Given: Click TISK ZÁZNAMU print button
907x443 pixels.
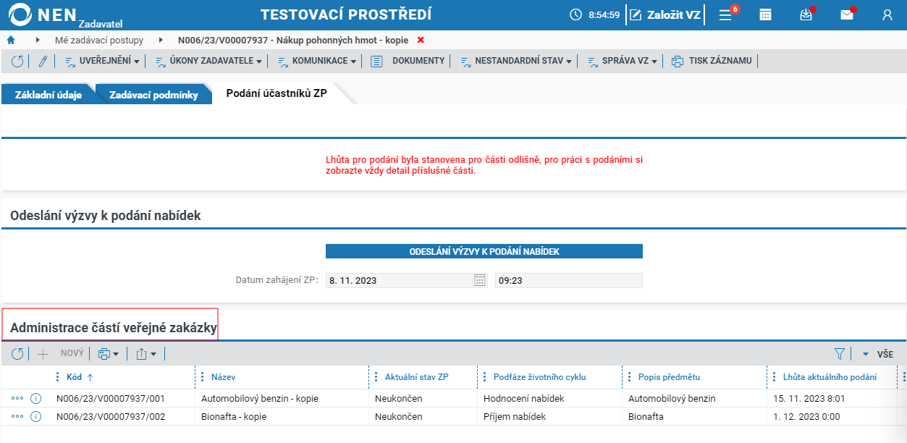Looking at the screenshot, I should (712, 62).
